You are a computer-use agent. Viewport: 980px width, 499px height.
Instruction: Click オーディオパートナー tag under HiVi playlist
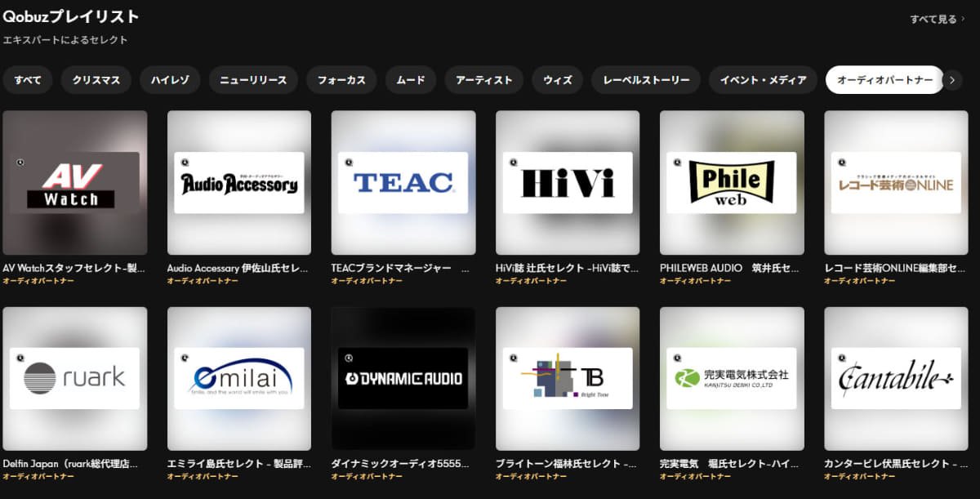pos(532,281)
